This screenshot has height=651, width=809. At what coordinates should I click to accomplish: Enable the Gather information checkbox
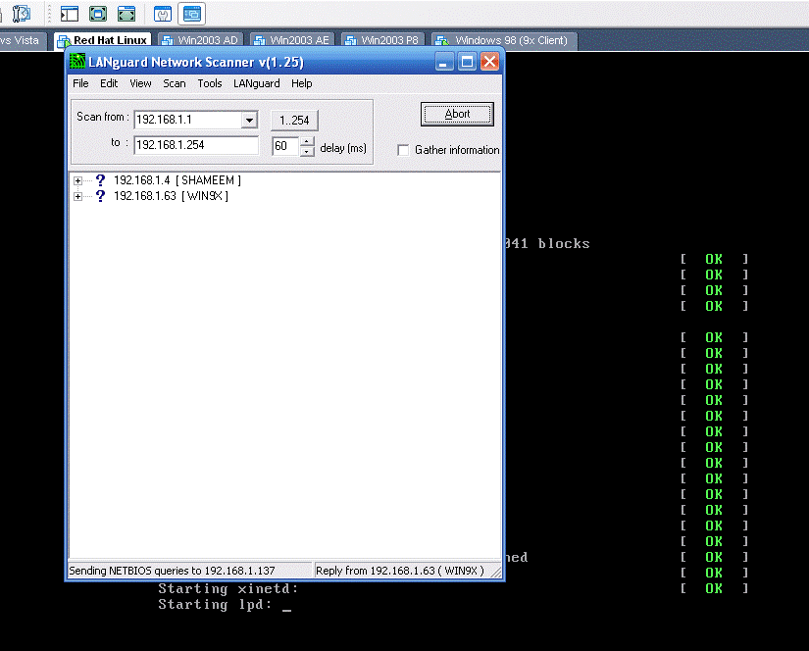pyautogui.click(x=403, y=150)
